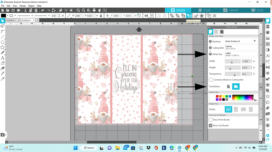Switch to the Untitled-2 tab
This screenshot has width=272, height=152.
point(26,20)
